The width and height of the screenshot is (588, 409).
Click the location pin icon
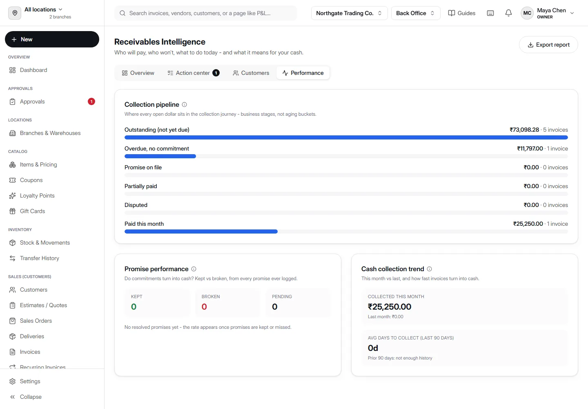(15, 13)
